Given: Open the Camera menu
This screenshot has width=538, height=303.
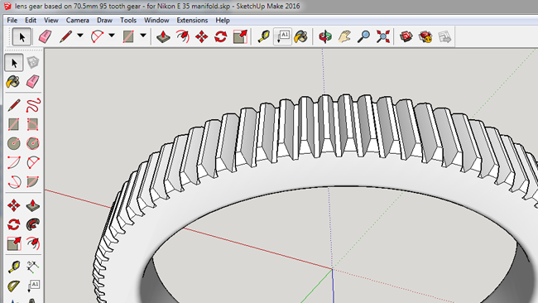Looking at the screenshot, I should 78,20.
